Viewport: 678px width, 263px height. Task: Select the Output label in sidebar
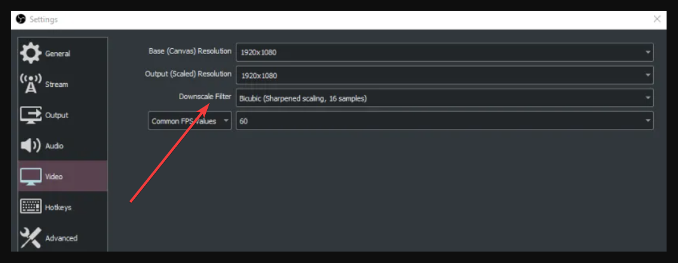point(57,116)
